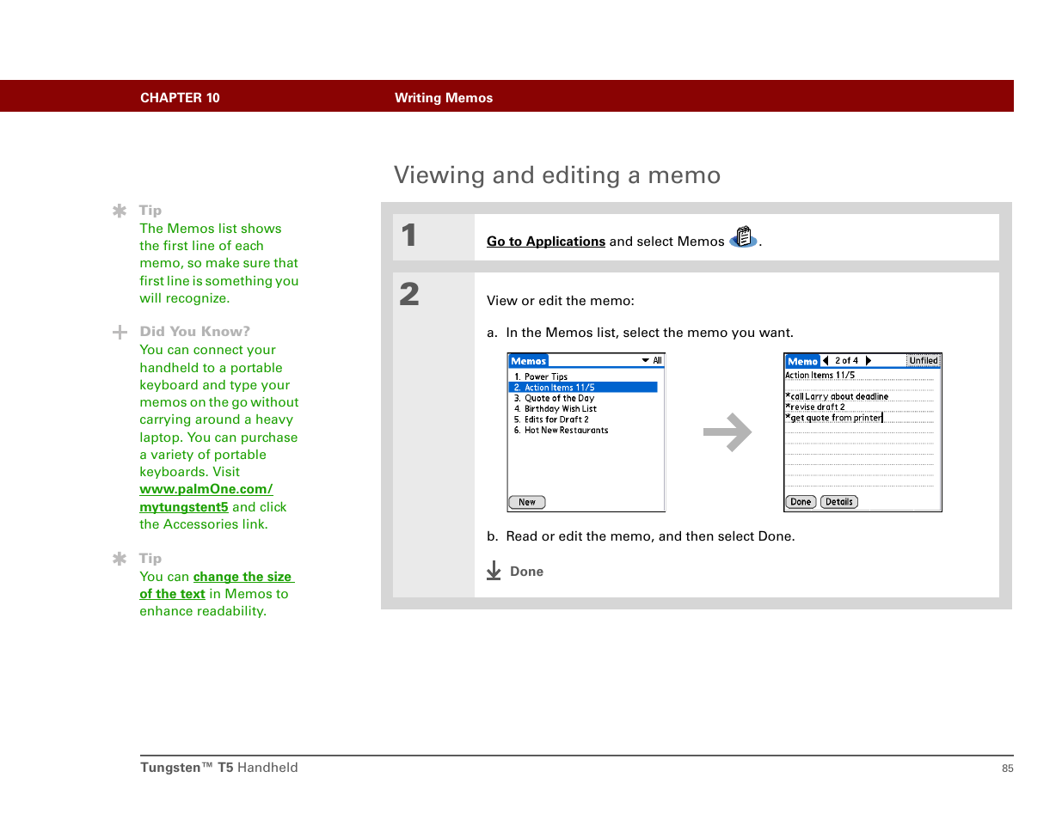
Task: Click memo line 'revise draft 2'
Action: (x=815, y=407)
